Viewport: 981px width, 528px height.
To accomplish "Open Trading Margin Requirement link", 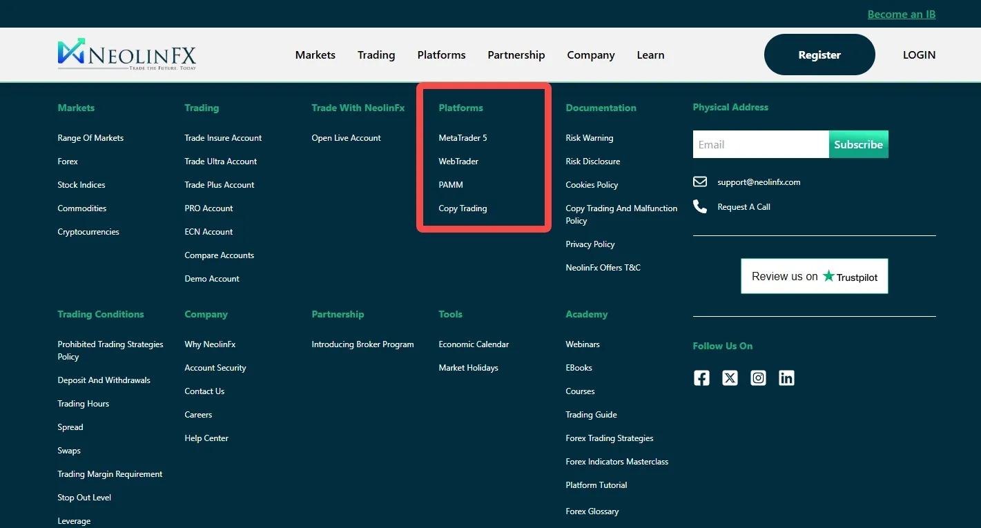I will click(110, 474).
